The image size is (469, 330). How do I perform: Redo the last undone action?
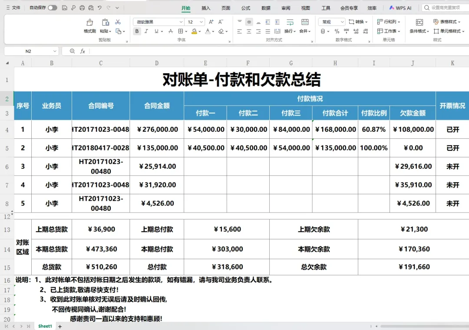(108, 8)
